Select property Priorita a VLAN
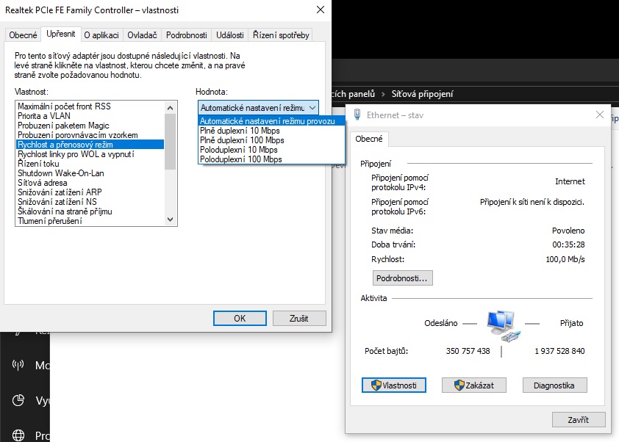Image resolution: width=619 pixels, height=442 pixels. [x=90, y=116]
